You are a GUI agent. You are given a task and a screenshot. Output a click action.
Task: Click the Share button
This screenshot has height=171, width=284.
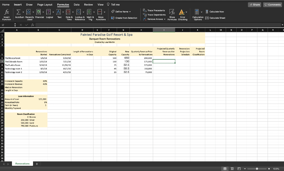[x=254, y=4]
